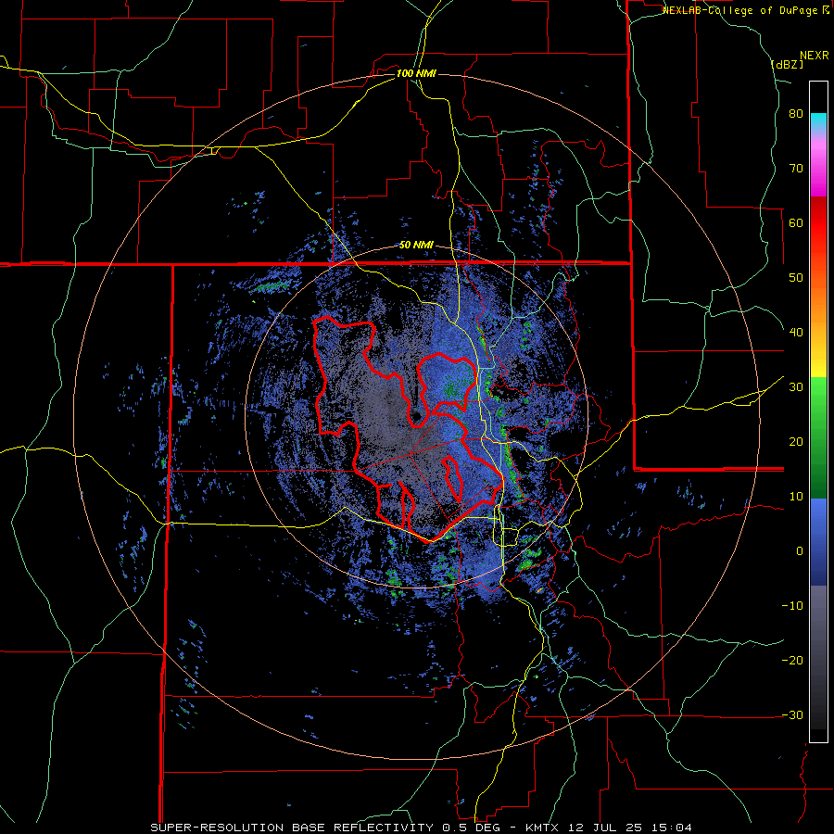The width and height of the screenshot is (834, 834).
Task: Click the [dBZ] units label
Action: 787,65
